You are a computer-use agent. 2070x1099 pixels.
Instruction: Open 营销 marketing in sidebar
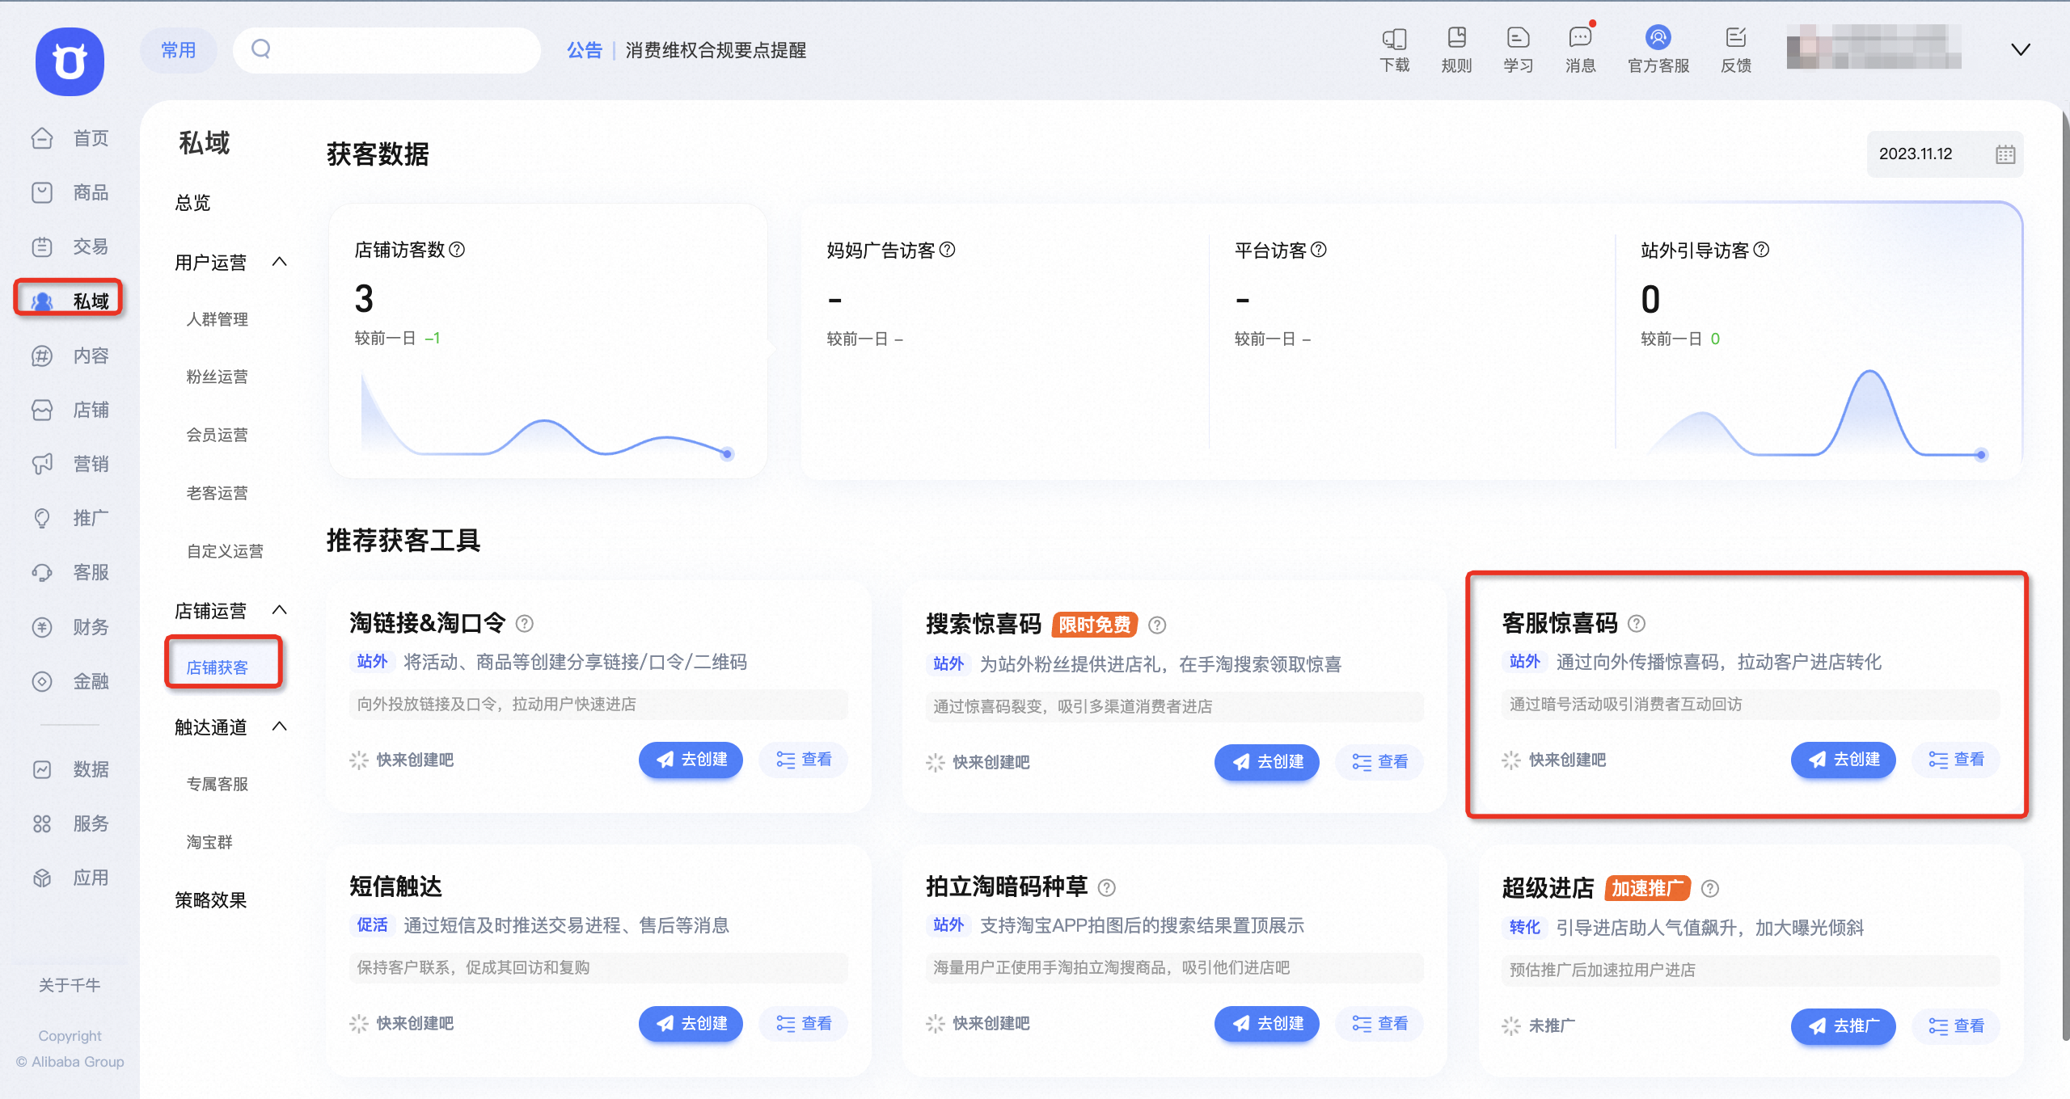click(x=70, y=464)
